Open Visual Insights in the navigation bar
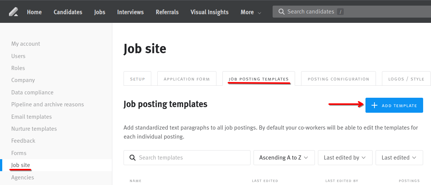 209,12
